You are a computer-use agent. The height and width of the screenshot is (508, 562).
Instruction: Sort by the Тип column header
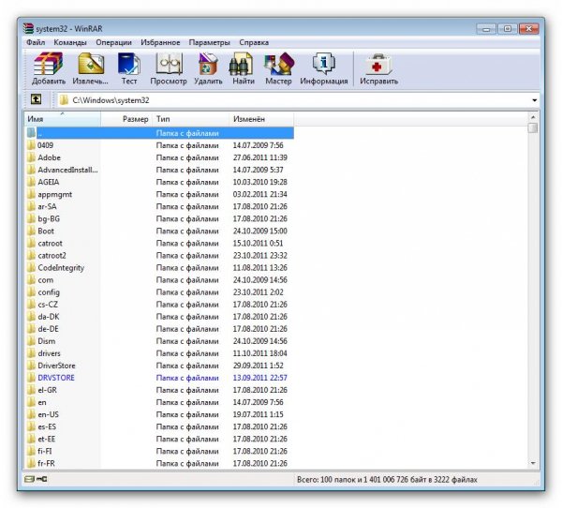(x=191, y=119)
